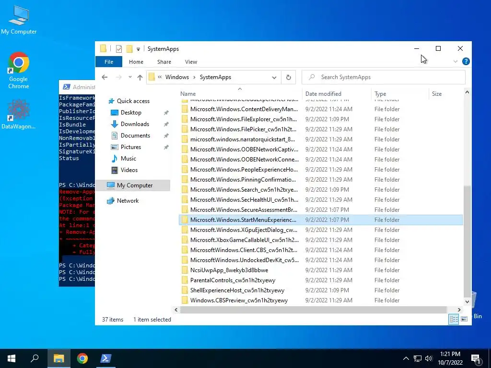This screenshot has height=368, width=491.
Task: Open Downloads in the navigation pane
Action: (x=135, y=124)
